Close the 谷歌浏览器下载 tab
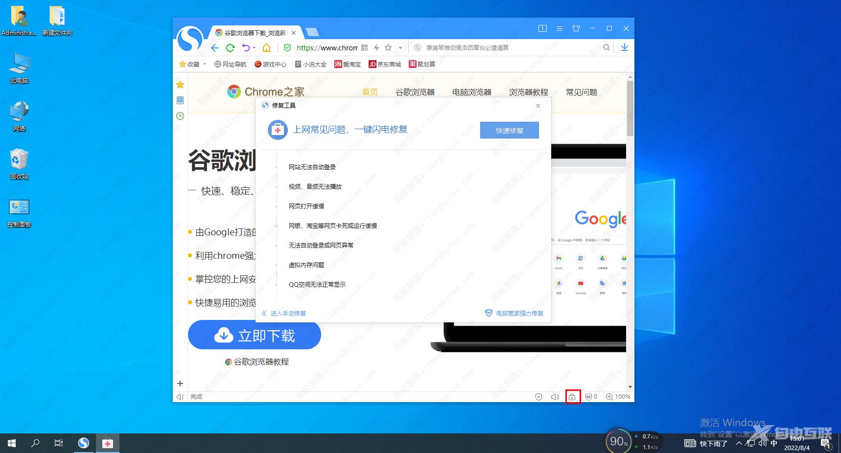The width and height of the screenshot is (841, 453). (x=294, y=33)
